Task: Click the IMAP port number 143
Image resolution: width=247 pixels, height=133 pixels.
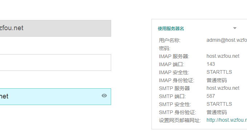Action: click(211, 64)
